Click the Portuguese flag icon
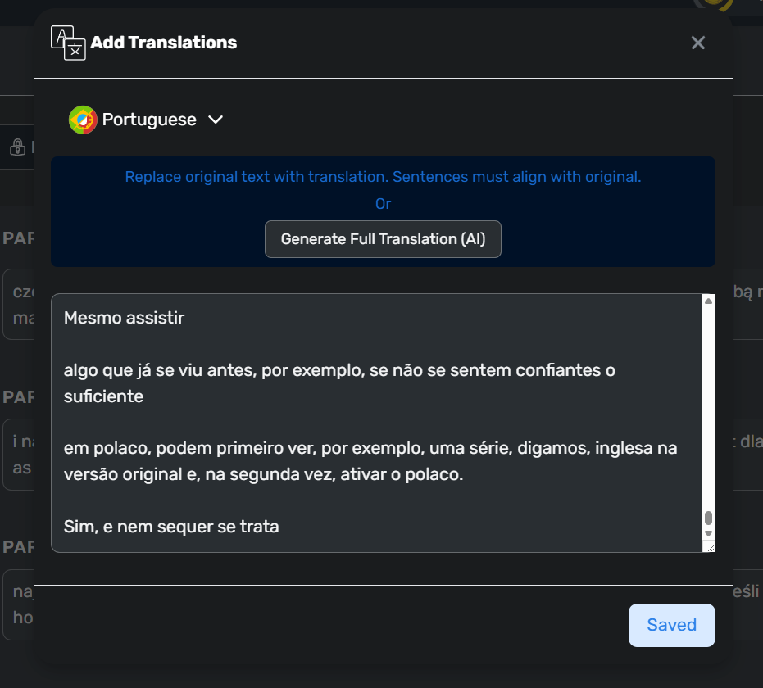This screenshot has height=688, width=763. coord(83,120)
